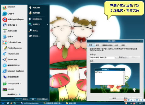Image resolution: width=145 pixels, height=105 pixels.
Task: Expand the Connect To submenu arrow
Action: pyautogui.click(x=47, y=24)
